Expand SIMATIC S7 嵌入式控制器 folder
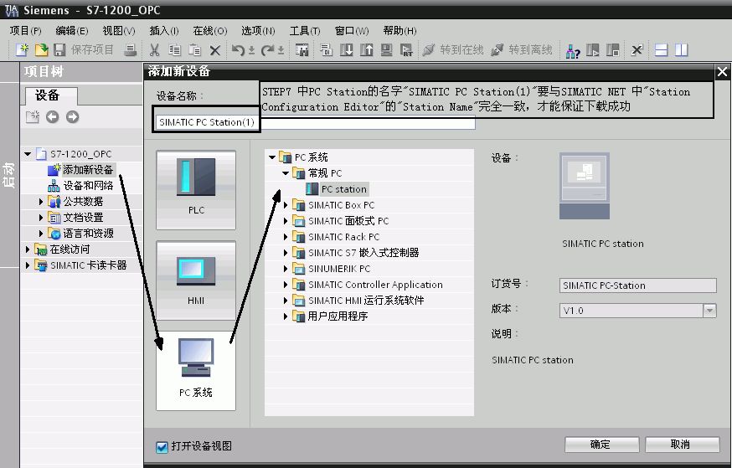The height and width of the screenshot is (468, 732). coord(286,253)
